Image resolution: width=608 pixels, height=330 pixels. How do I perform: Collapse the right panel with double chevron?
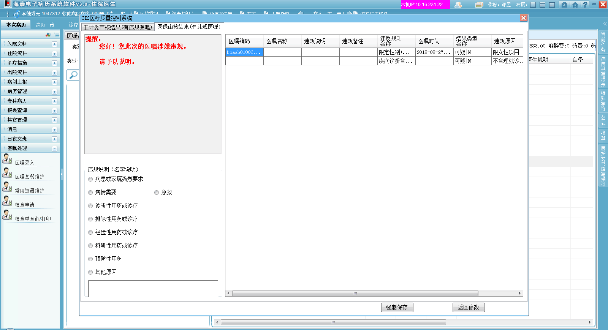point(605,24)
